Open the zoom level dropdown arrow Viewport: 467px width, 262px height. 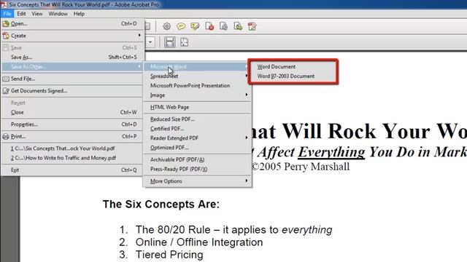[150, 42]
